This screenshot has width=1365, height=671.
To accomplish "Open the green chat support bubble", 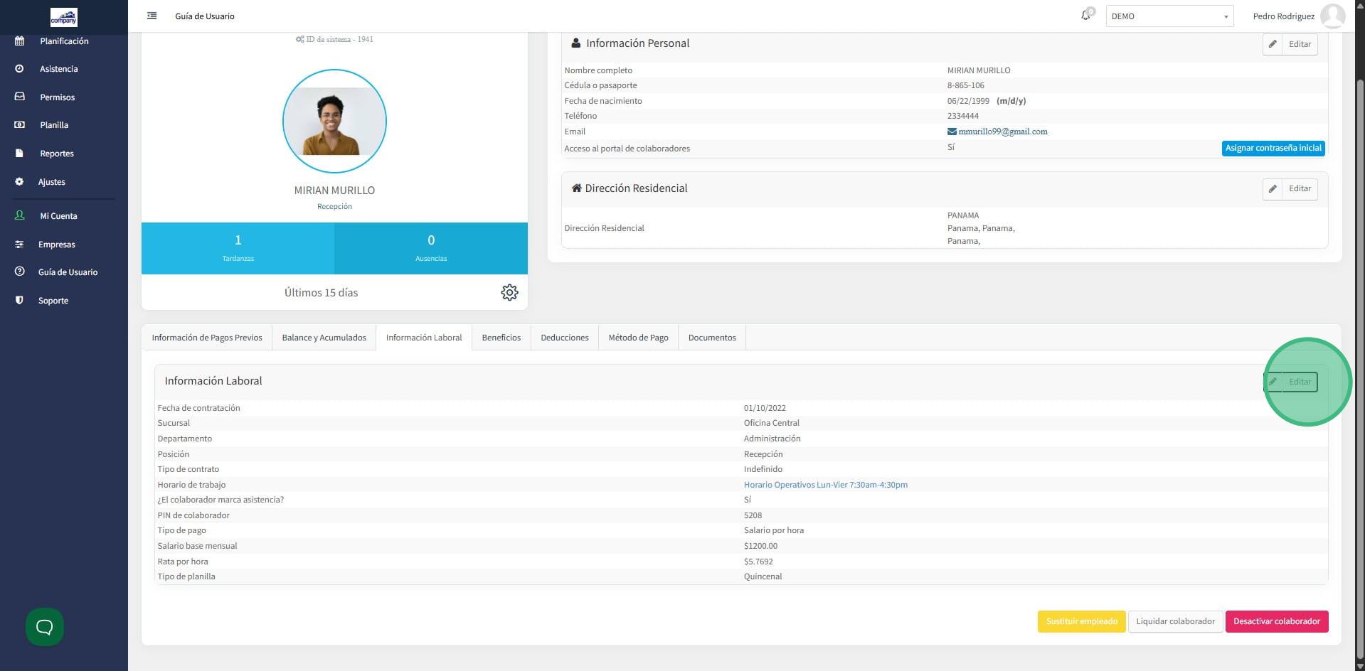I will pyautogui.click(x=45, y=627).
